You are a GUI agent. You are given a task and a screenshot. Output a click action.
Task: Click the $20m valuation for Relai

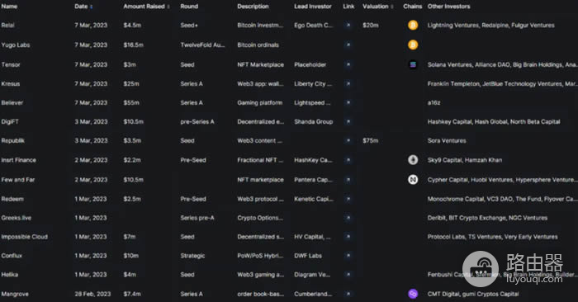pos(371,25)
